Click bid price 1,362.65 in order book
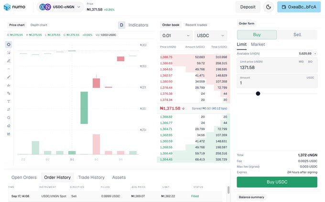 click(x=166, y=135)
